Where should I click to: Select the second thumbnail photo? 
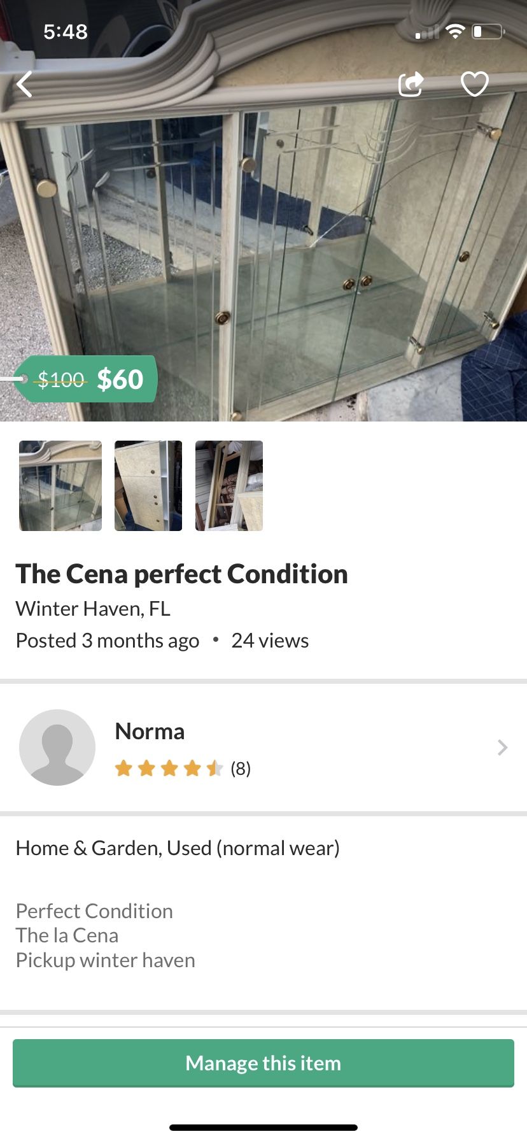click(x=148, y=486)
